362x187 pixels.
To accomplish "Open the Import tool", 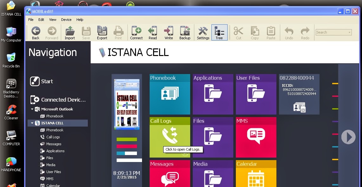I will (x=70, y=33).
